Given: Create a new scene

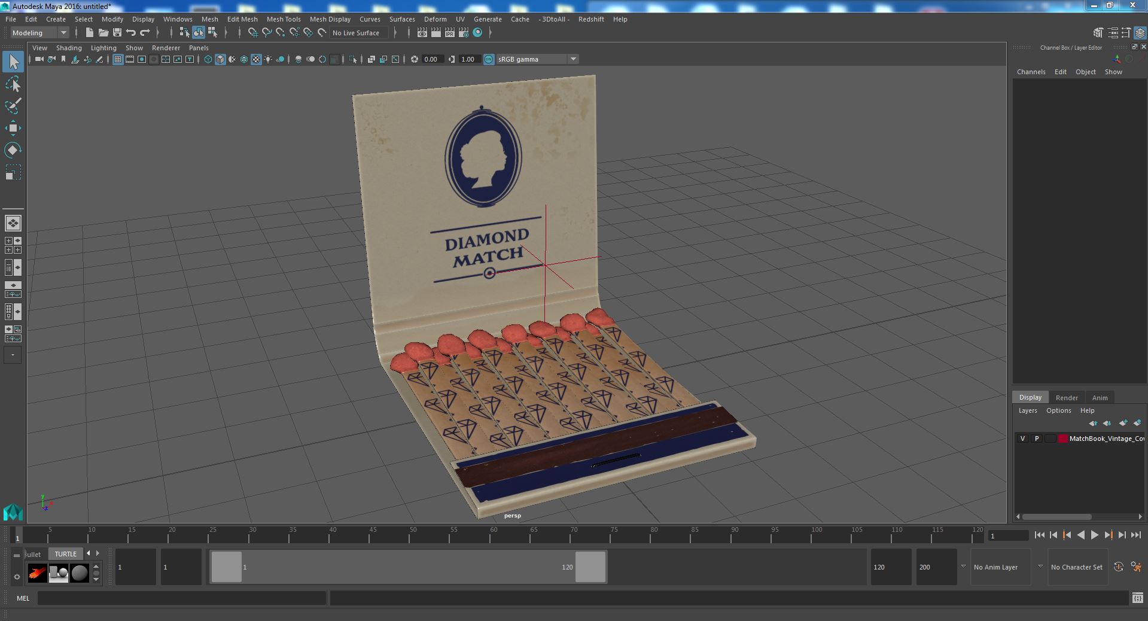Looking at the screenshot, I should coord(90,33).
